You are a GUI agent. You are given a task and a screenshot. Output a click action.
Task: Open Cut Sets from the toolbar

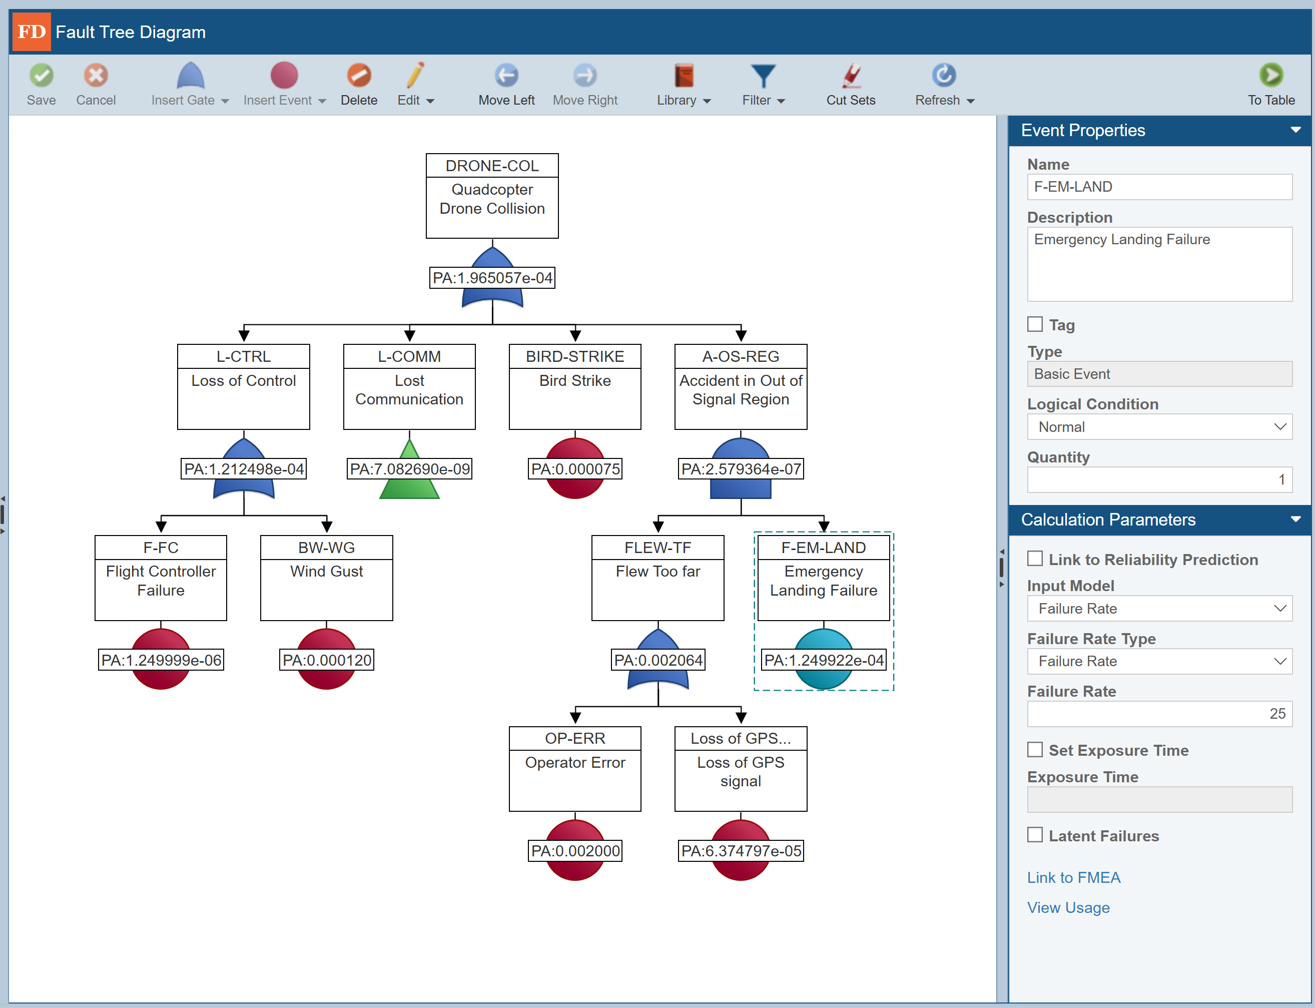pyautogui.click(x=851, y=85)
